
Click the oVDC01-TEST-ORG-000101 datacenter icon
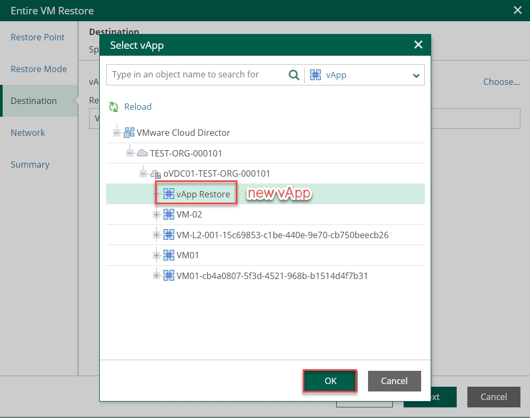[x=156, y=173]
